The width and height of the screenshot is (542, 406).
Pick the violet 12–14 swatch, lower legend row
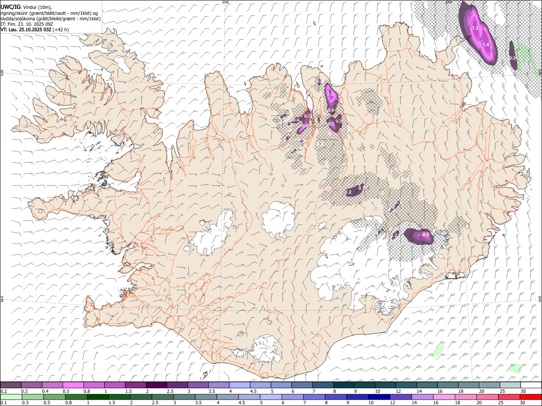point(401,397)
